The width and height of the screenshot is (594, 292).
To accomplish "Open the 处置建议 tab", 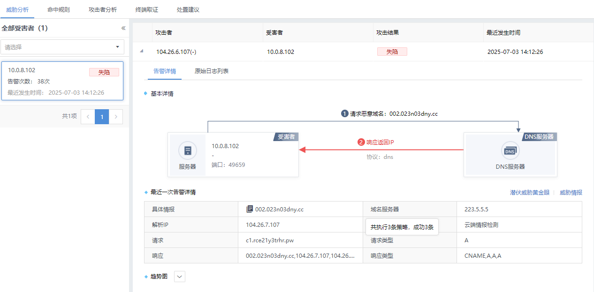I will click(x=188, y=9).
